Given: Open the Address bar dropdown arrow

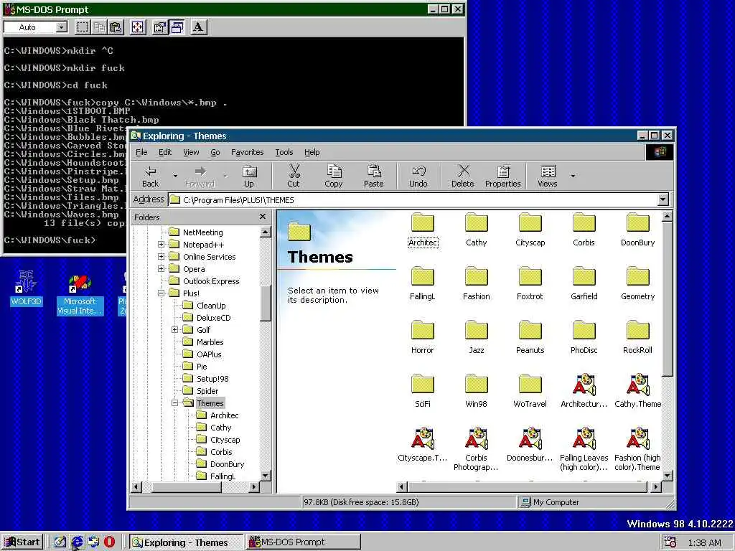Looking at the screenshot, I should (663, 199).
